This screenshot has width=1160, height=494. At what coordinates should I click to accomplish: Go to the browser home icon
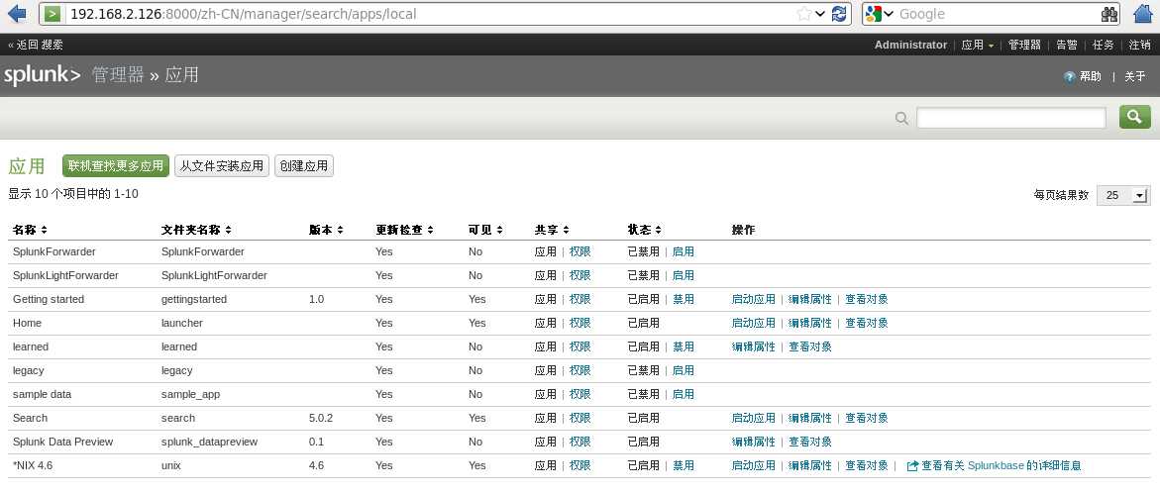[x=1143, y=13]
